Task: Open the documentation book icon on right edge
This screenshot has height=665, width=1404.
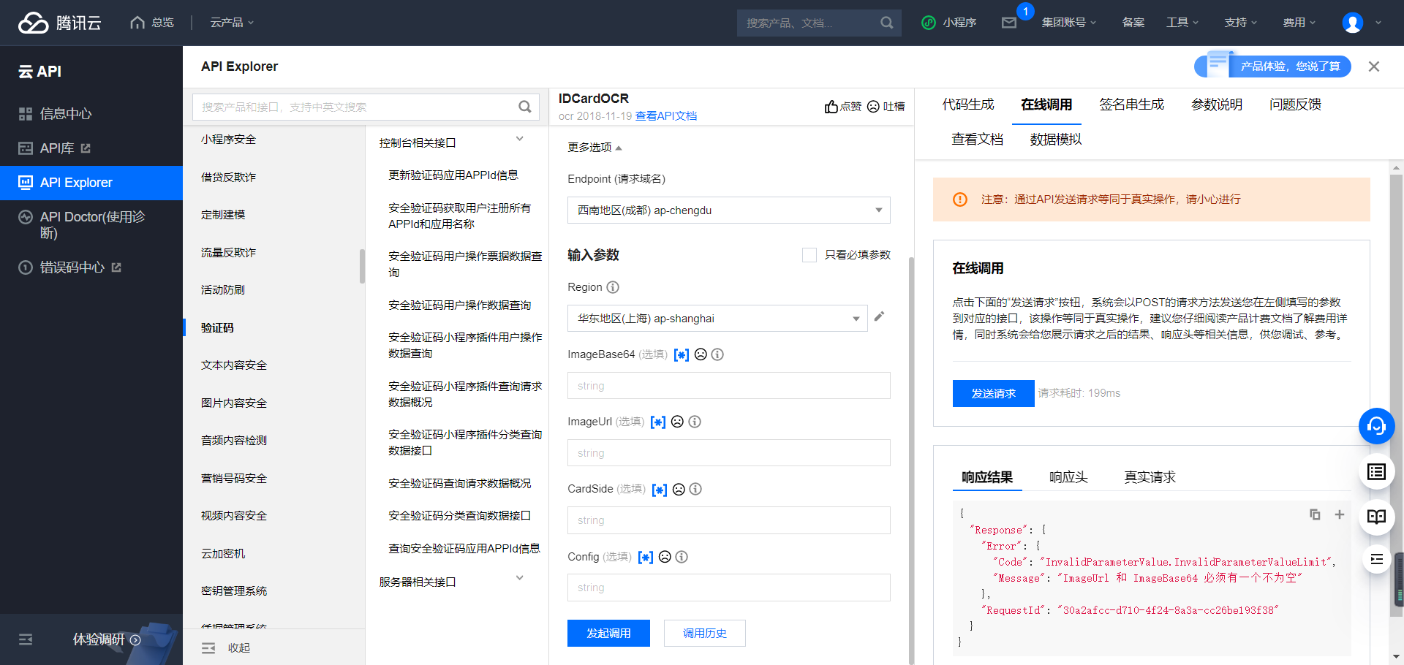Action: 1377,517
